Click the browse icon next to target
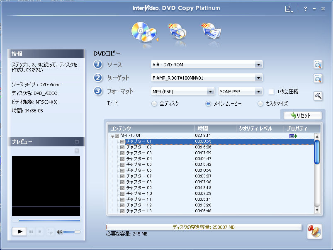The width and height of the screenshot is (333, 250). point(318,78)
